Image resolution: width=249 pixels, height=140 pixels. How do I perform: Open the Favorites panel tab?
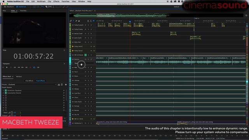point(23,11)
